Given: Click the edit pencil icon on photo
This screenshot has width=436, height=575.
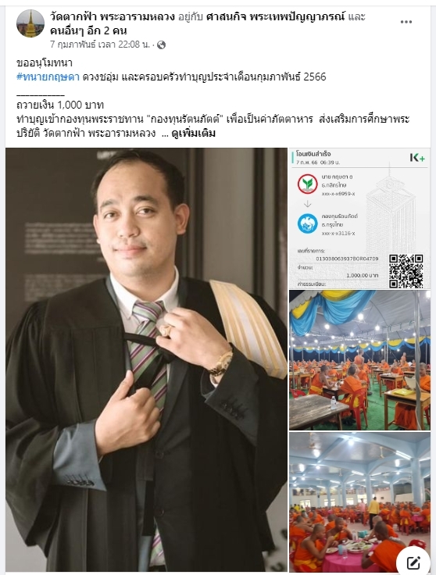Looking at the screenshot, I should point(413,562).
